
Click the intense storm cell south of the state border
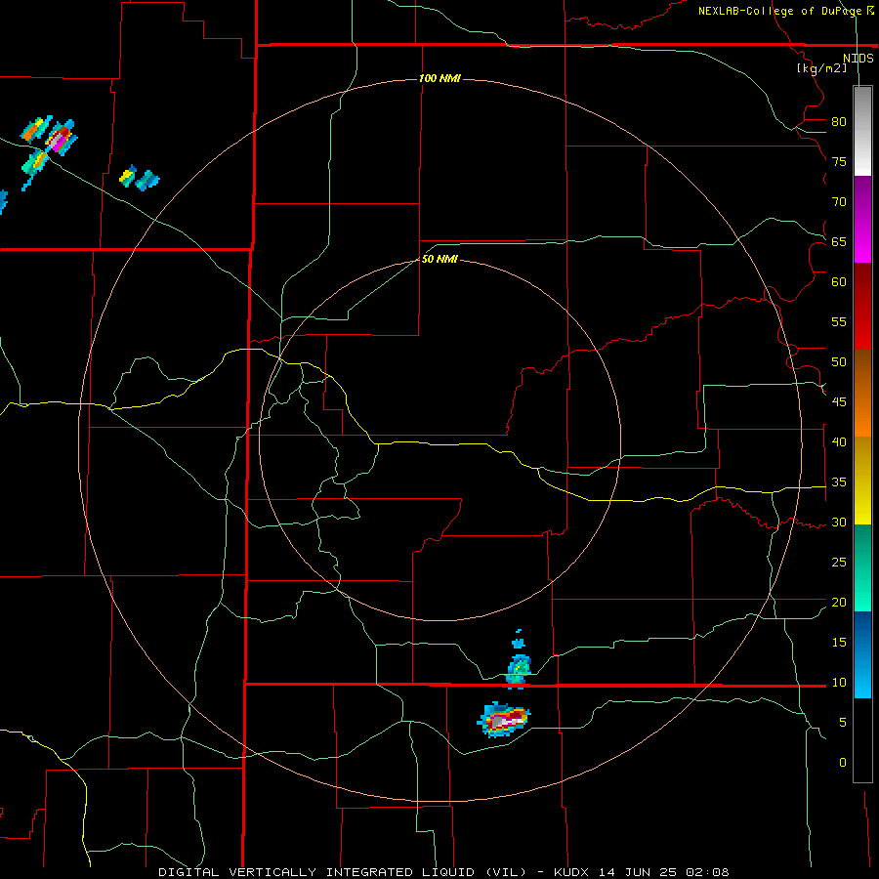[x=503, y=719]
